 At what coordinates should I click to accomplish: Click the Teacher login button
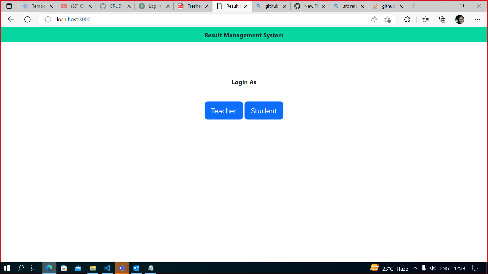[x=224, y=110]
